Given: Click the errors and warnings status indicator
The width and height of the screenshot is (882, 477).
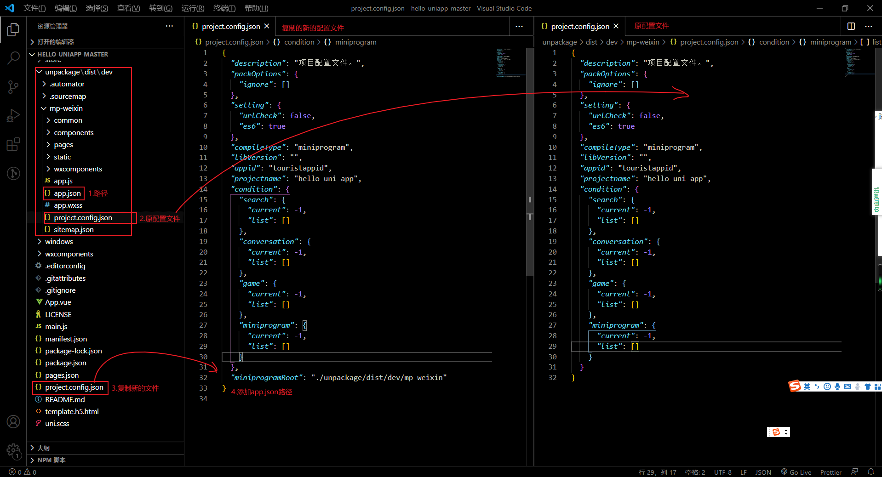Looking at the screenshot, I should [x=23, y=472].
